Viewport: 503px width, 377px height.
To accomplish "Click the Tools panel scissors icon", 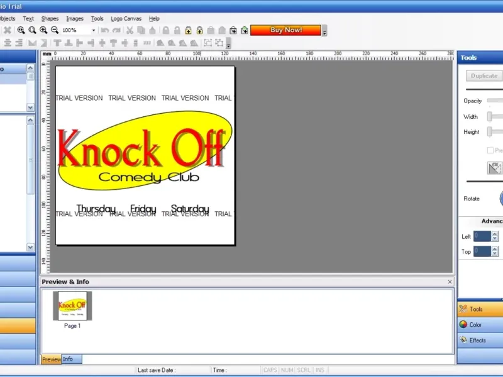I will tap(463, 309).
